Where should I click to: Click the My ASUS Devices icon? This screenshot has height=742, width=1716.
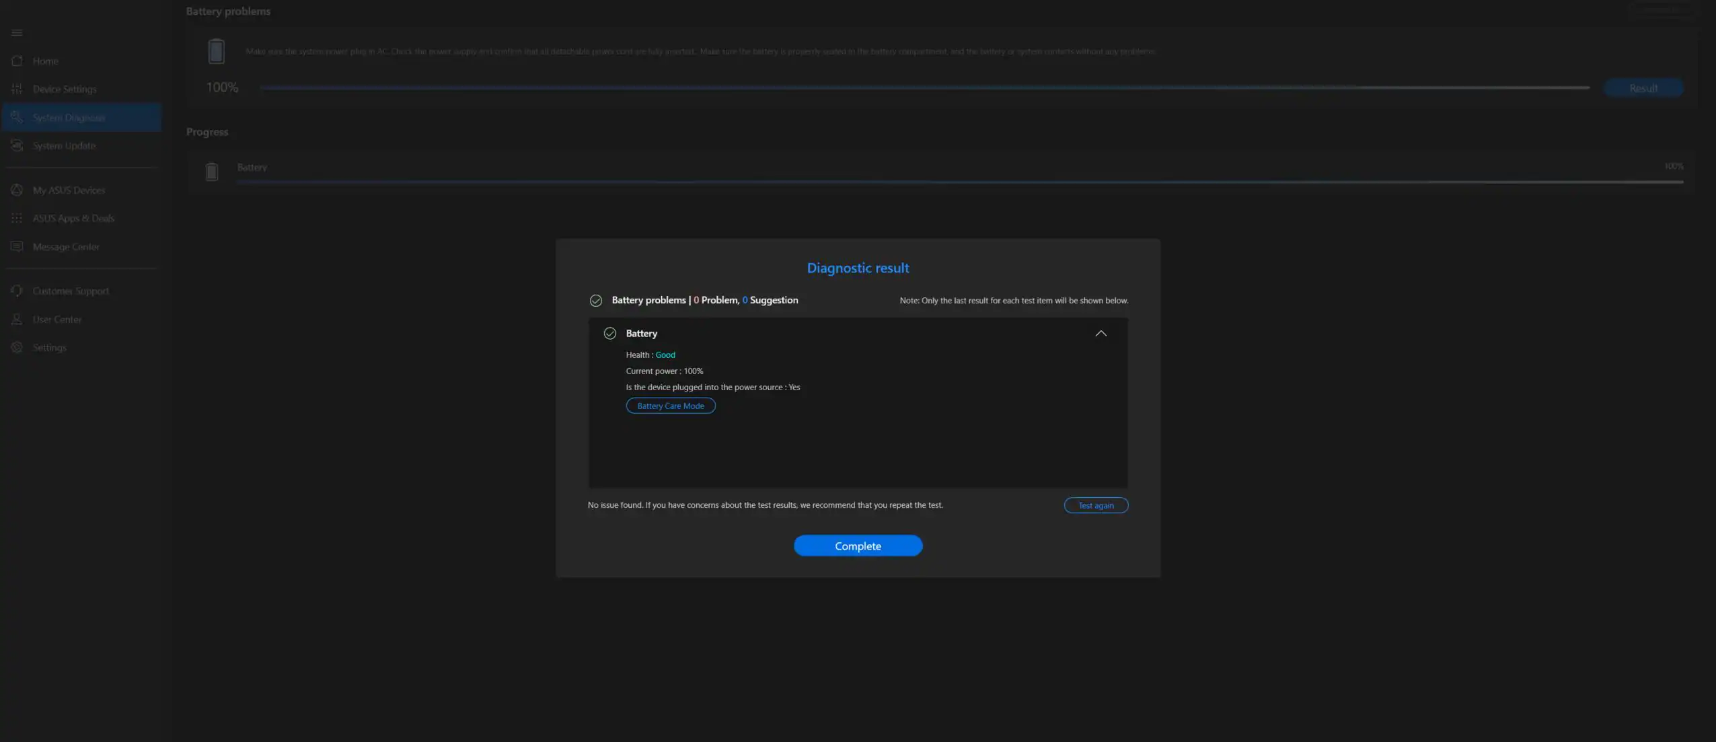[17, 190]
